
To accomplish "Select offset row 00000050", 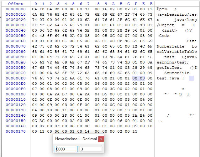I will coord(16,36).
